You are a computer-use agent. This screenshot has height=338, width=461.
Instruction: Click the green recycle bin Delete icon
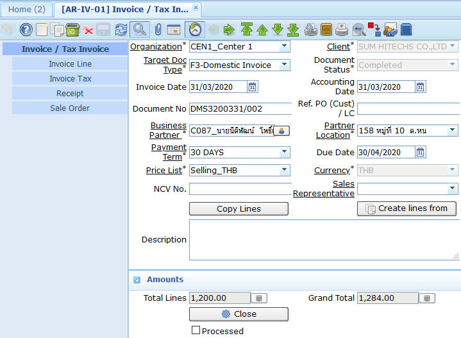click(x=72, y=30)
